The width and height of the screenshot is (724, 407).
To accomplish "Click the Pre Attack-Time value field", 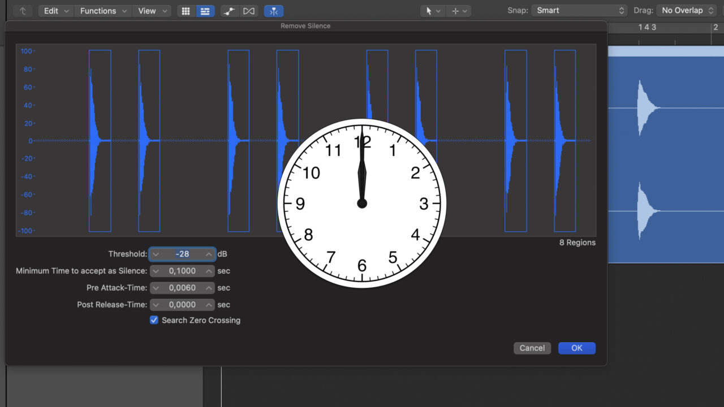I will coord(182,288).
